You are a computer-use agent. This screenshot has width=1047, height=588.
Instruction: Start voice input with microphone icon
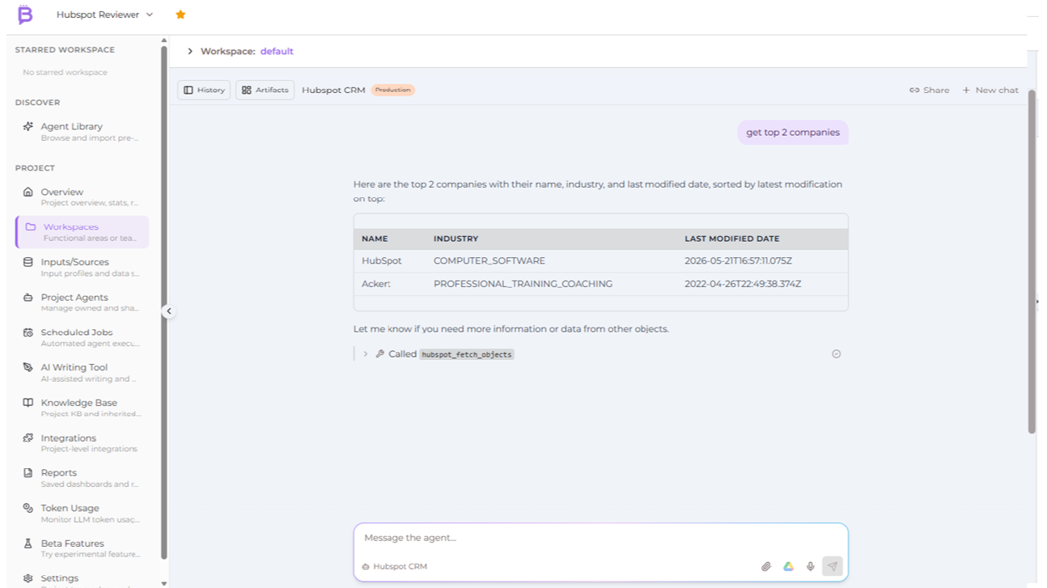(x=810, y=567)
